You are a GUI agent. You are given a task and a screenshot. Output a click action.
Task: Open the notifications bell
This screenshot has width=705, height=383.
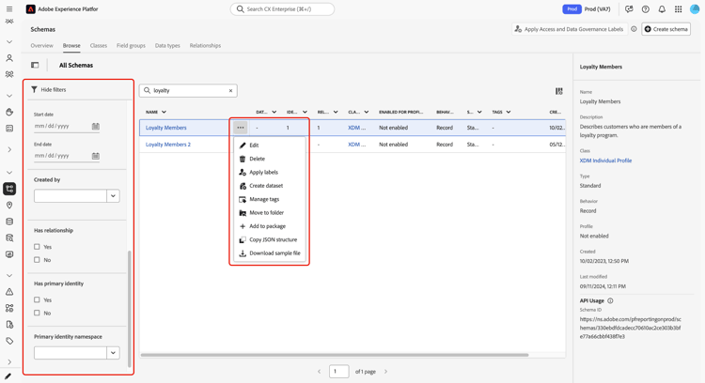pyautogui.click(x=662, y=9)
